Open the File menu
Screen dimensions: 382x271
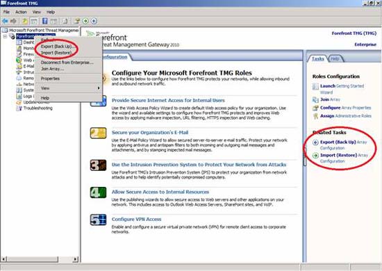[6, 12]
